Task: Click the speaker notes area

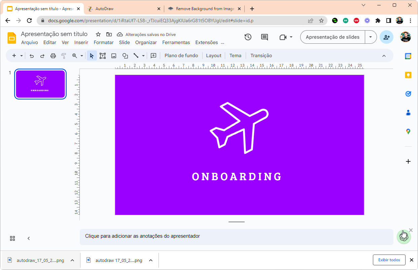Action: [x=236, y=237]
